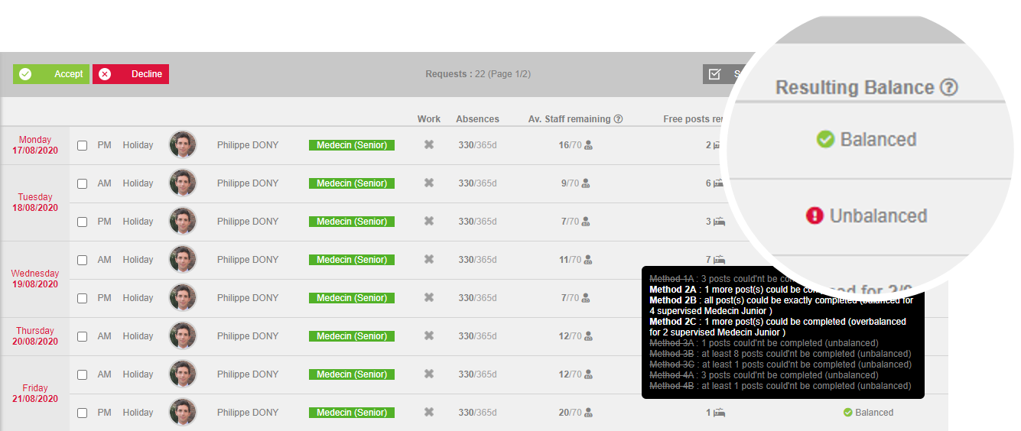Click Medecin (Senior) tag in Thursday AM row

[352, 336]
